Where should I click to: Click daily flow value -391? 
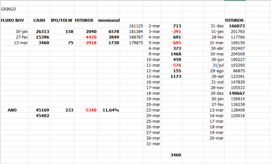171,32
